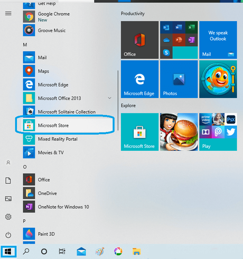This screenshot has height=259, width=243.
Task: Click the letter M section header
Action: (x=25, y=45)
